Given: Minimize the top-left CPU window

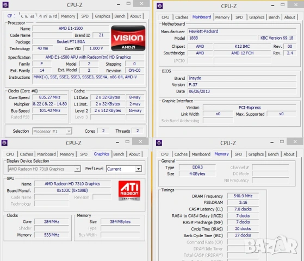Looking at the screenshot, I should (x=119, y=4).
